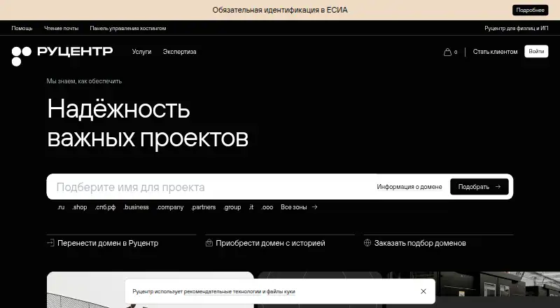Click the Обязательная идентификация в ЕСИА banner text
The image size is (560, 308).
280,10
